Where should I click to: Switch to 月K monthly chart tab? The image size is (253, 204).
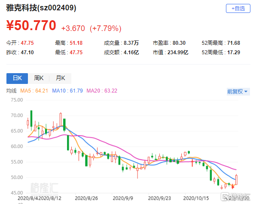pyautogui.click(x=60, y=78)
